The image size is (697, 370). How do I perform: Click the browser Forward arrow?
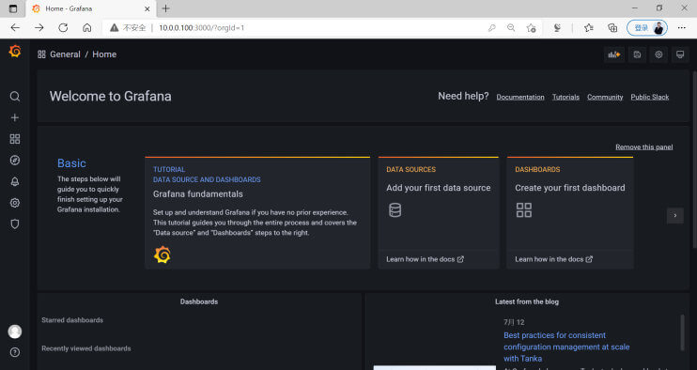[x=39, y=27]
